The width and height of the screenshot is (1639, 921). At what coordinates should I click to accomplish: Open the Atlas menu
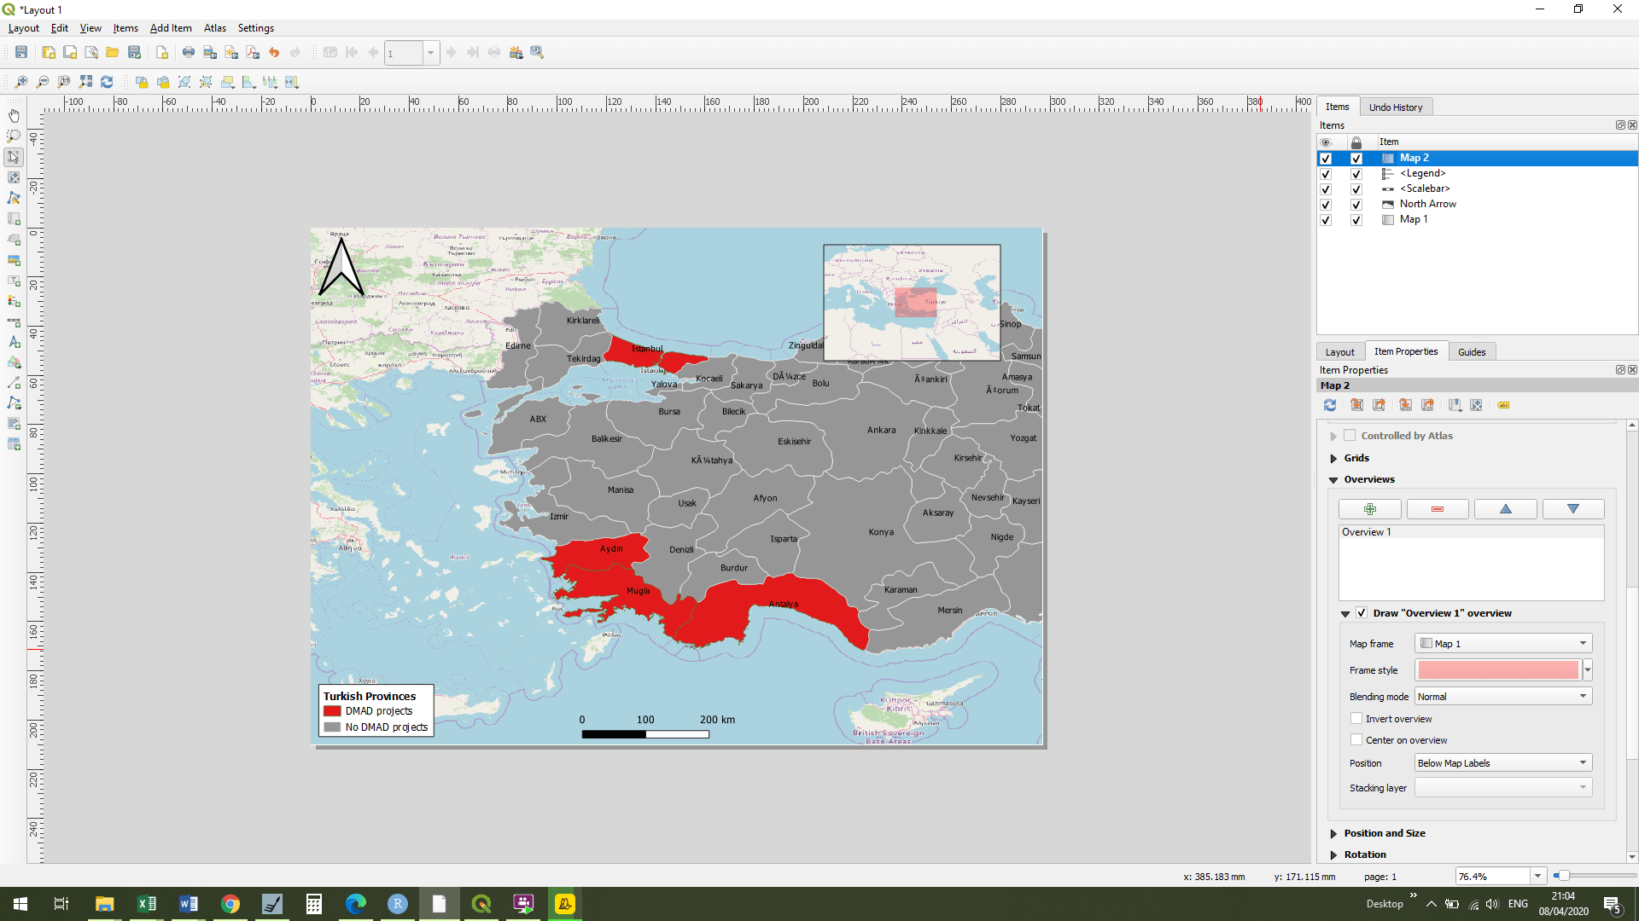[214, 28]
